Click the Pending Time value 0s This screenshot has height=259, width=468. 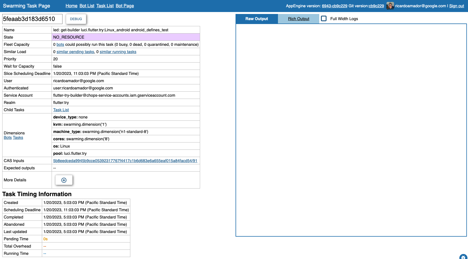45,239
